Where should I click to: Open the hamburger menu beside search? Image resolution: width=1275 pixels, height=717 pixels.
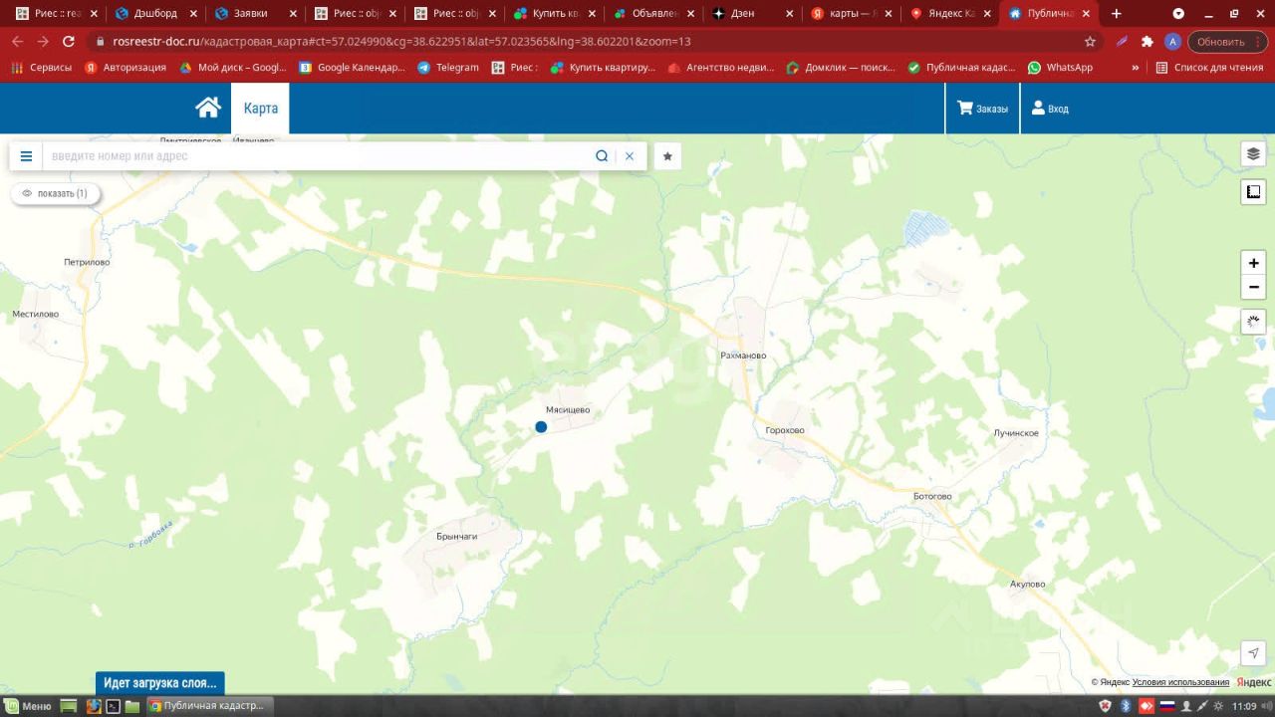pyautogui.click(x=26, y=156)
